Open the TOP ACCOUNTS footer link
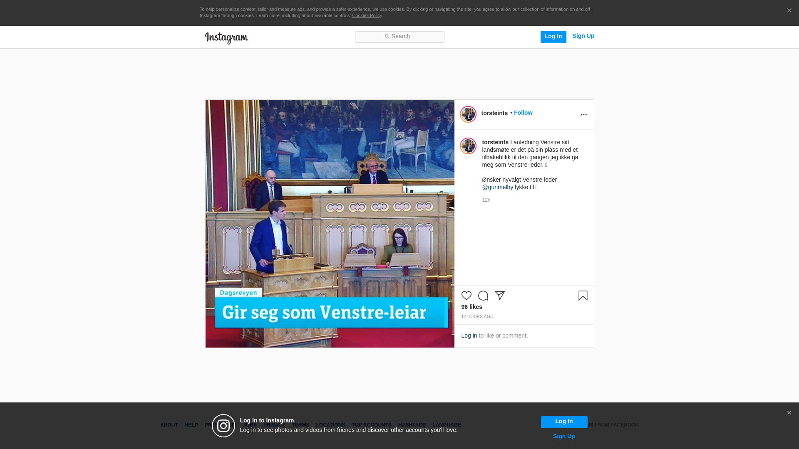 (x=372, y=425)
